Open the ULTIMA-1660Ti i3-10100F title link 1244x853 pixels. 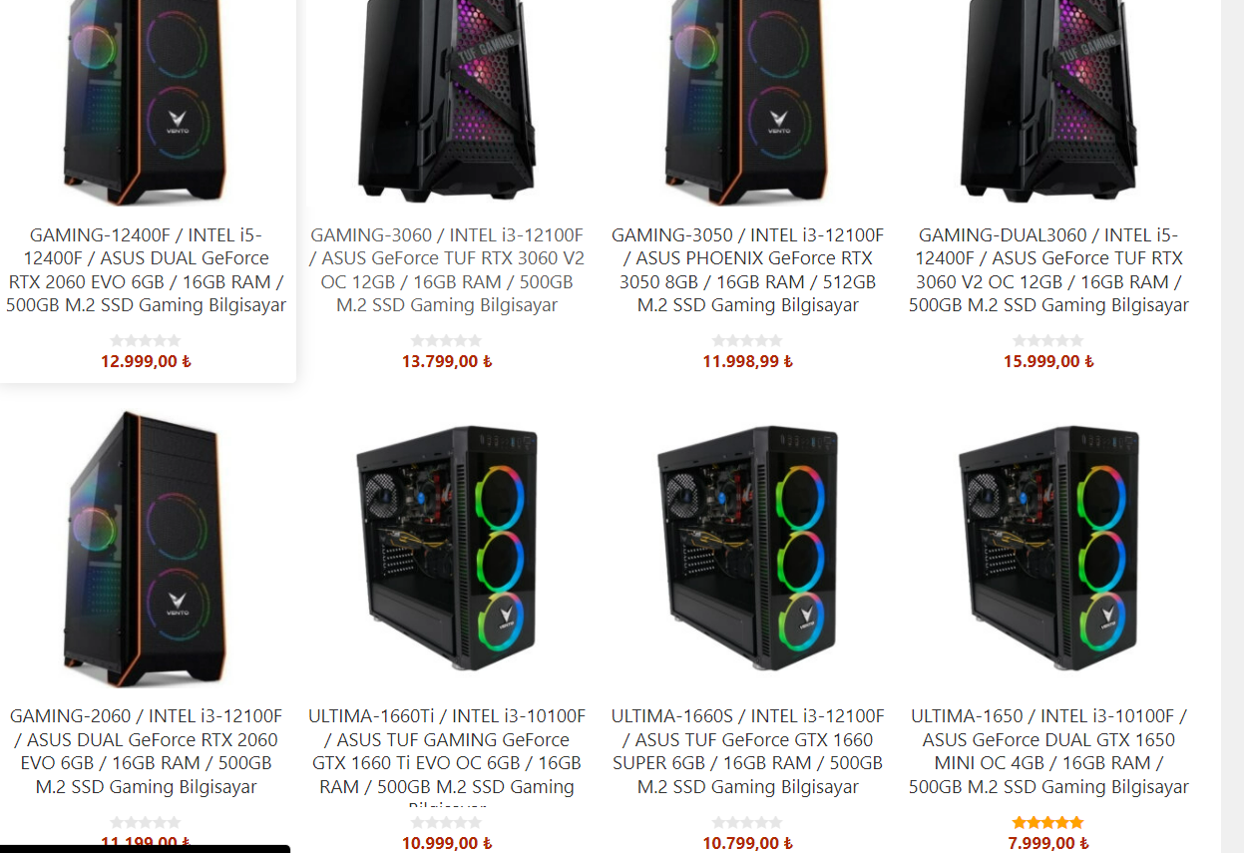point(447,758)
